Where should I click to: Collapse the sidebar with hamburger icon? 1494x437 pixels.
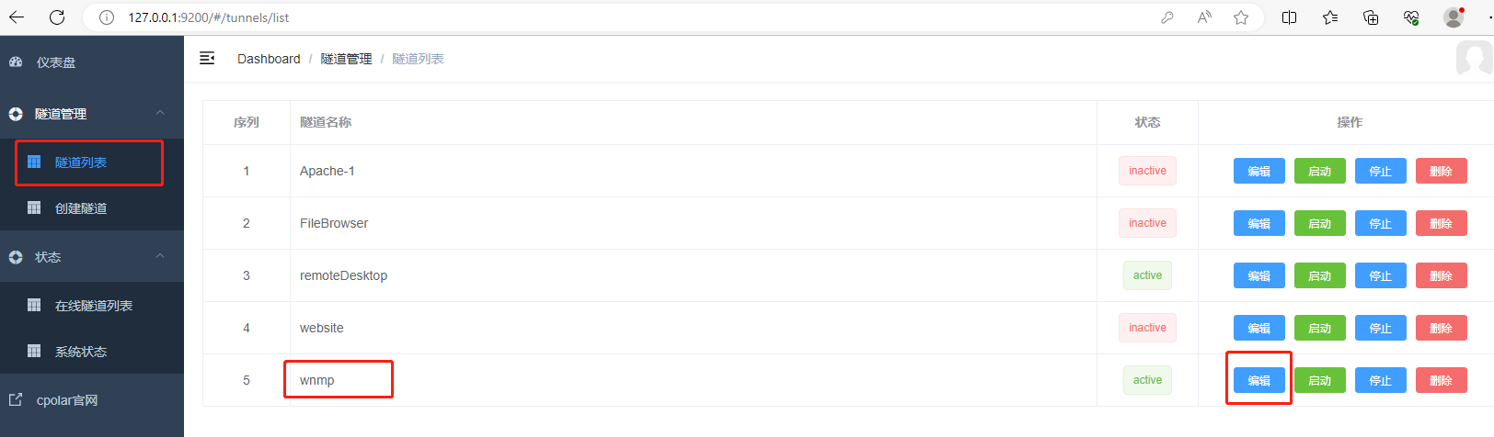pos(207,58)
